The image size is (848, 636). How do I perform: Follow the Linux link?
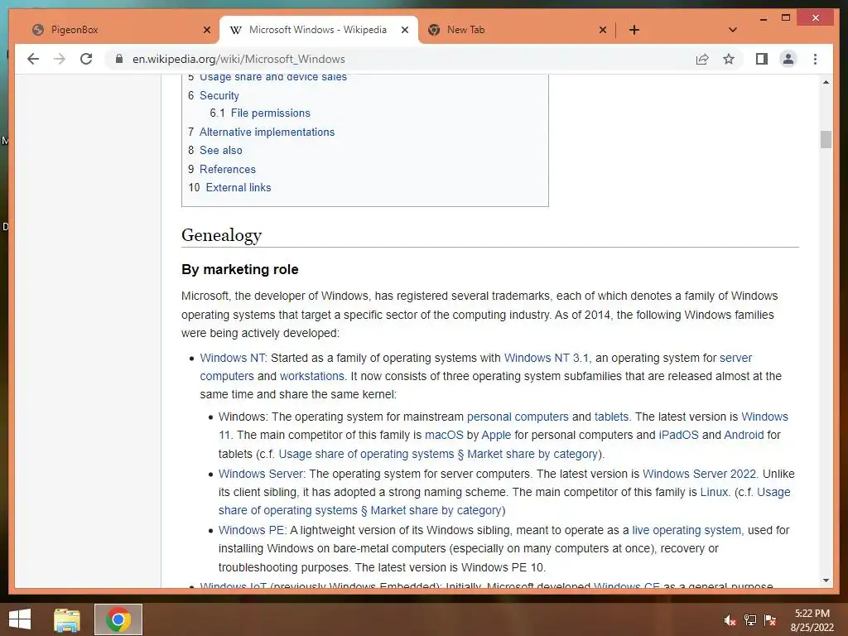(714, 493)
